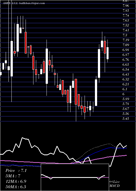Click the '12MA : 6.9' readout
The width and height of the screenshot is (136, 191).
point(16,181)
